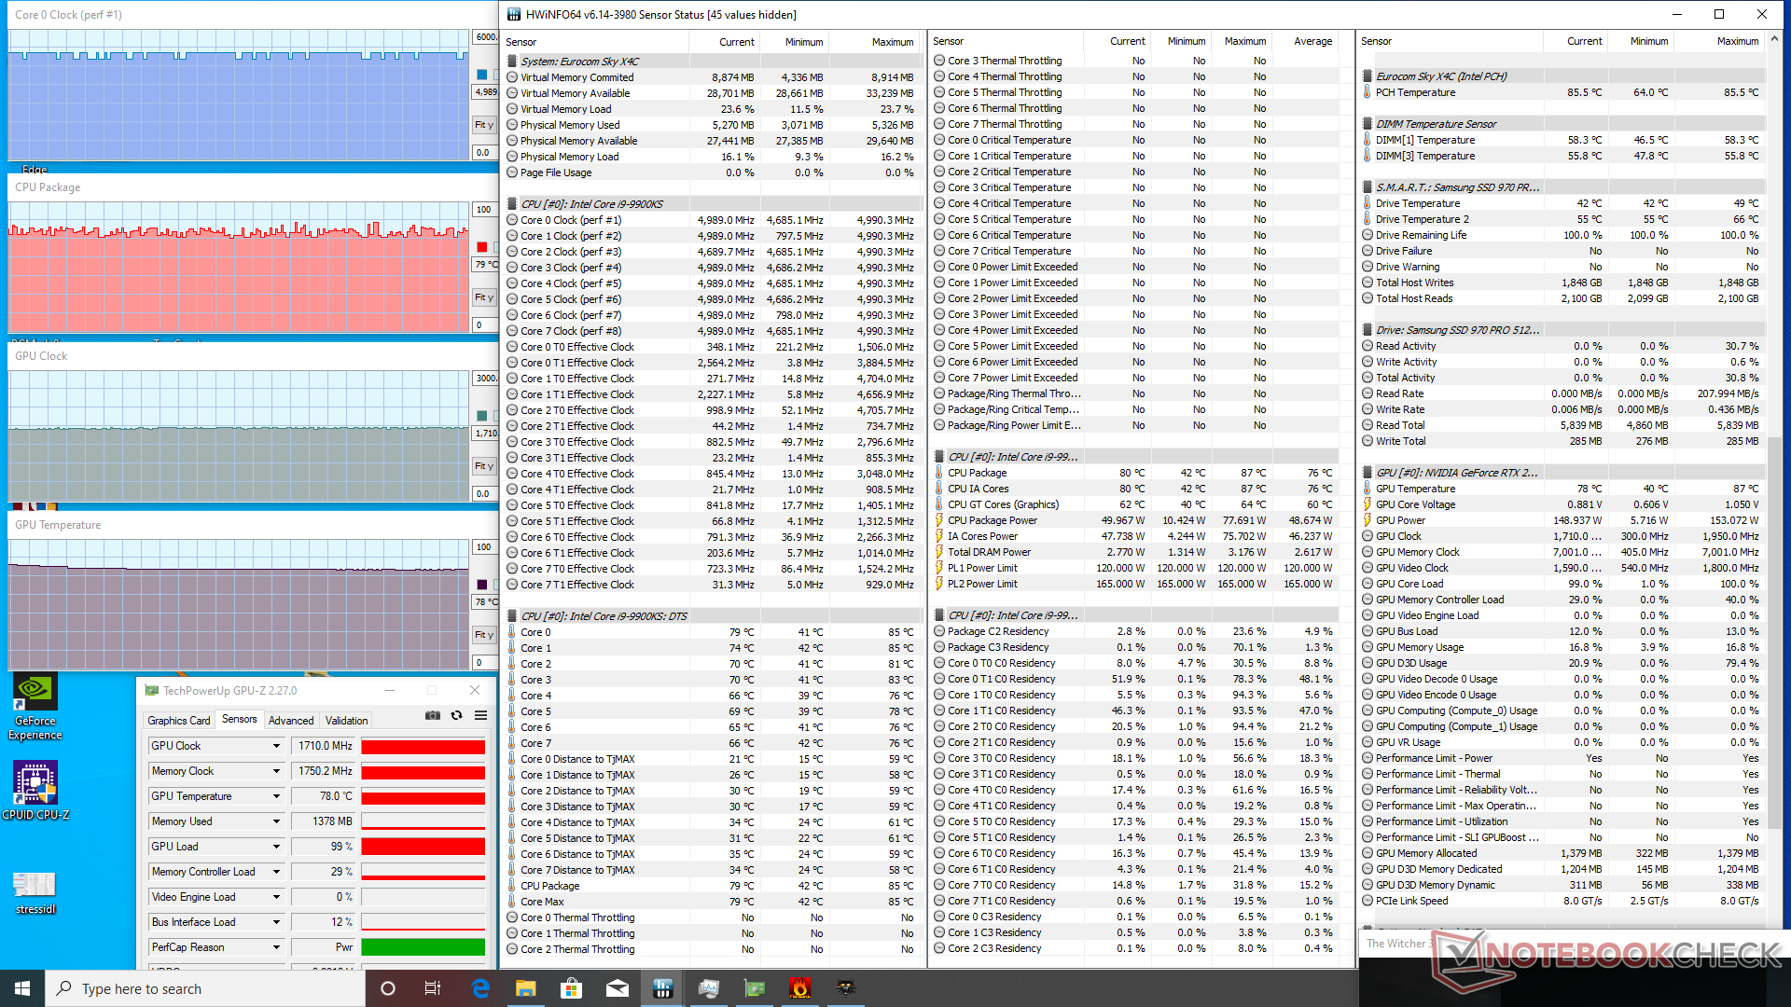
Task: Select the GPU Memory Allocated row
Action: pyautogui.click(x=1562, y=853)
